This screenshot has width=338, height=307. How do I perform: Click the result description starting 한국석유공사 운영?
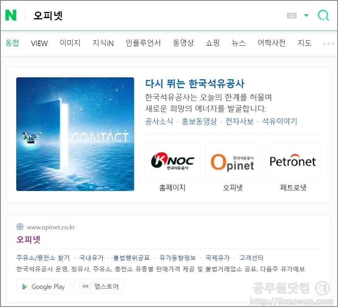(160, 269)
